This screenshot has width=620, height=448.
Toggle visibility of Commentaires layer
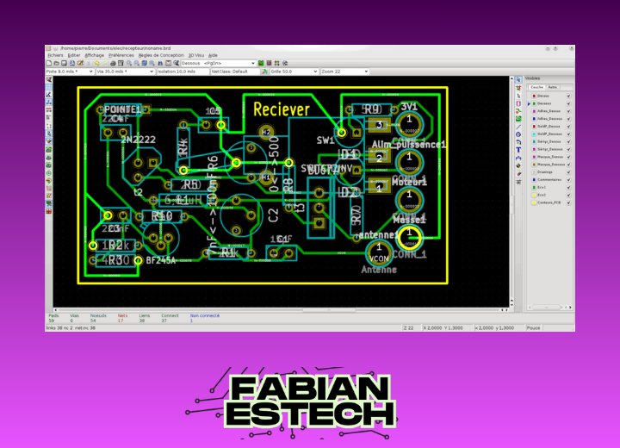[x=568, y=180]
